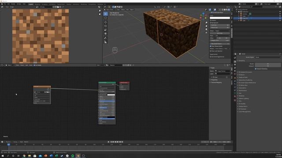Viewport: 282px width, 158px height.
Task: Expand the Depth of Field panel
Action: point(243,77)
